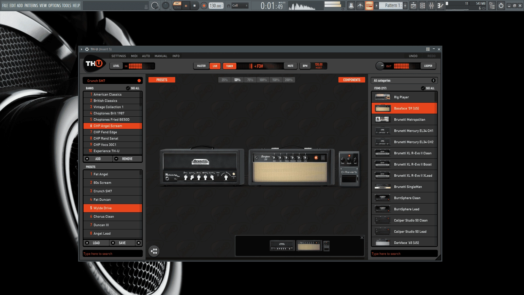Open the PATTERNS menu

[x=31, y=5]
